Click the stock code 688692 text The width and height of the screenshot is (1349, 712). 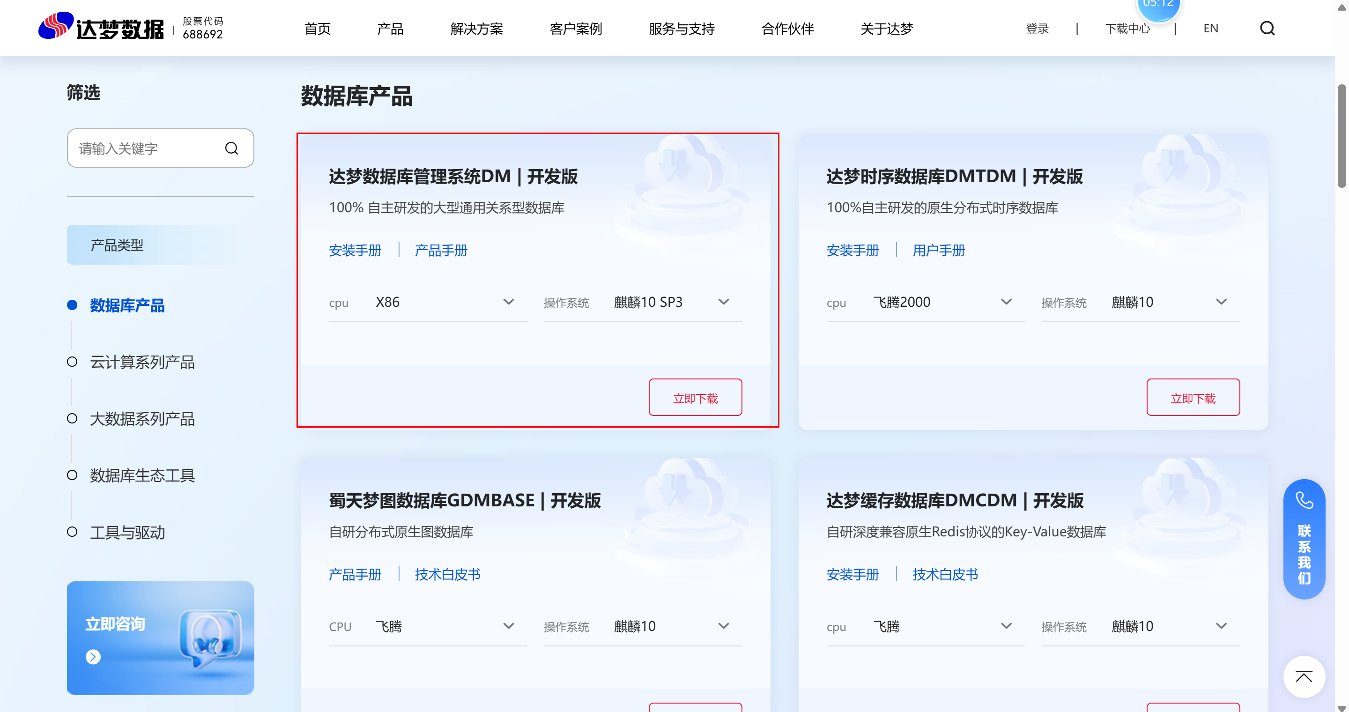coord(203,34)
